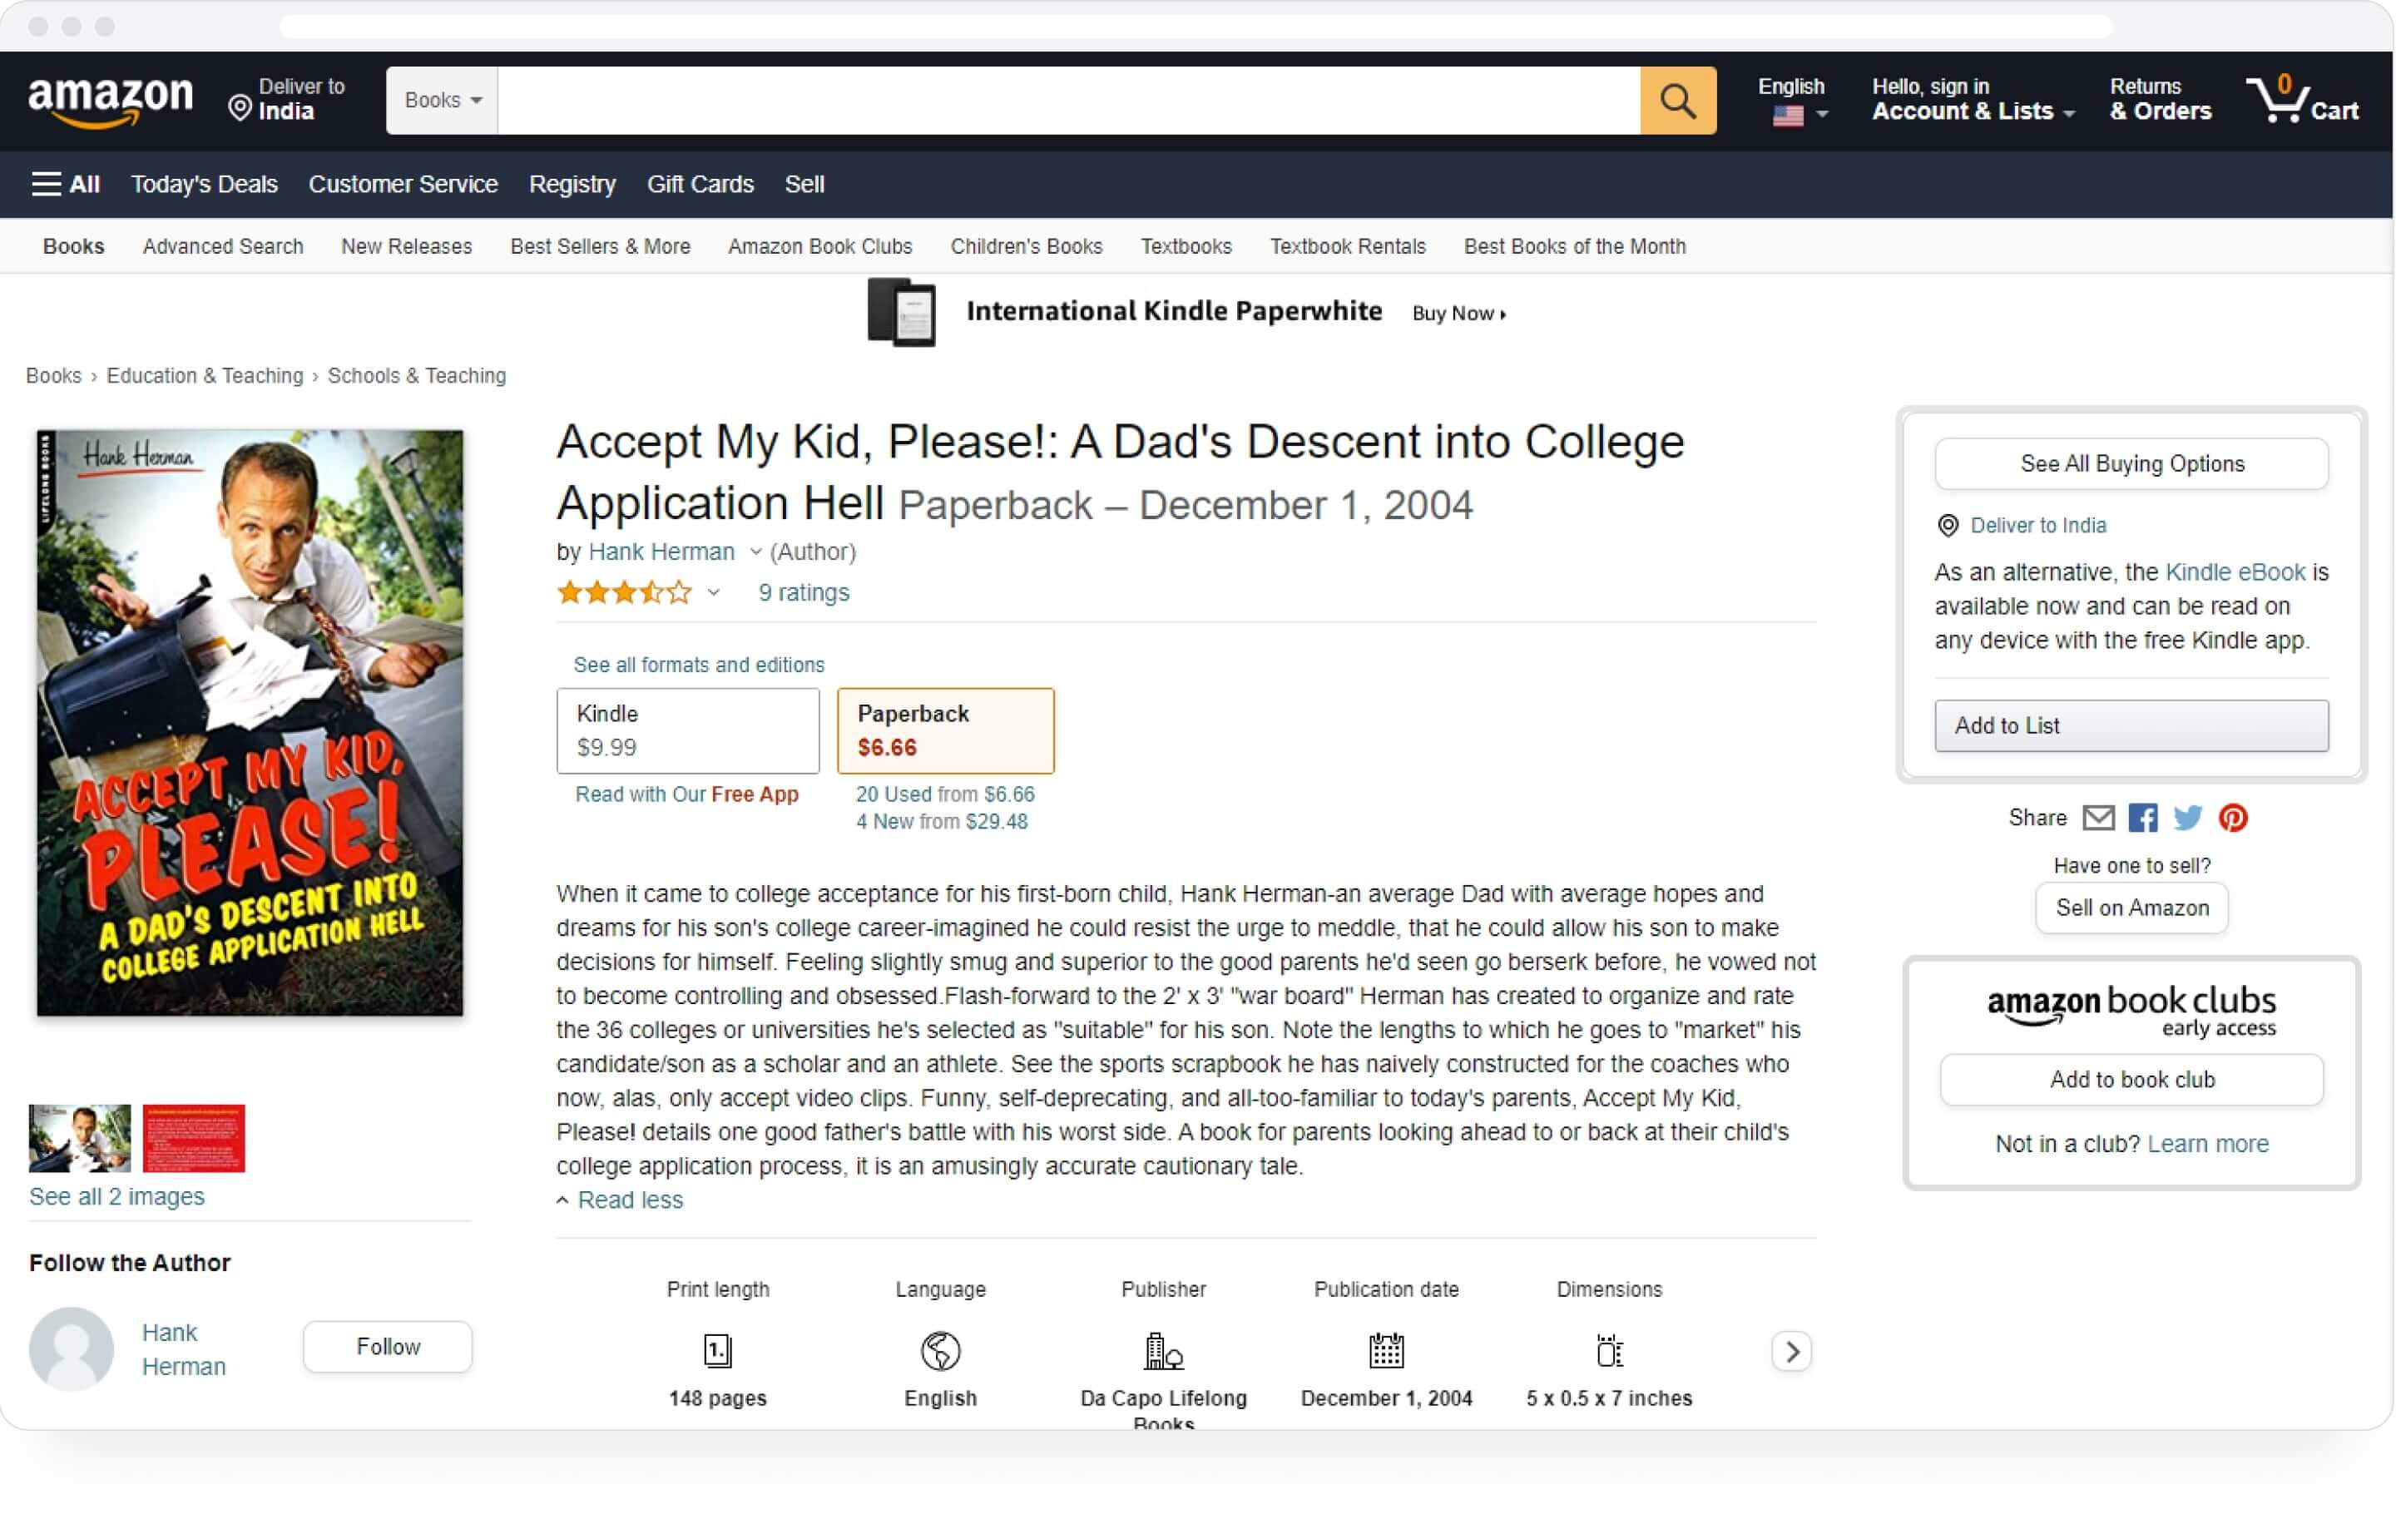The image size is (2396, 1514).
Task: Click the Amazon logo
Action: pyautogui.click(x=111, y=101)
